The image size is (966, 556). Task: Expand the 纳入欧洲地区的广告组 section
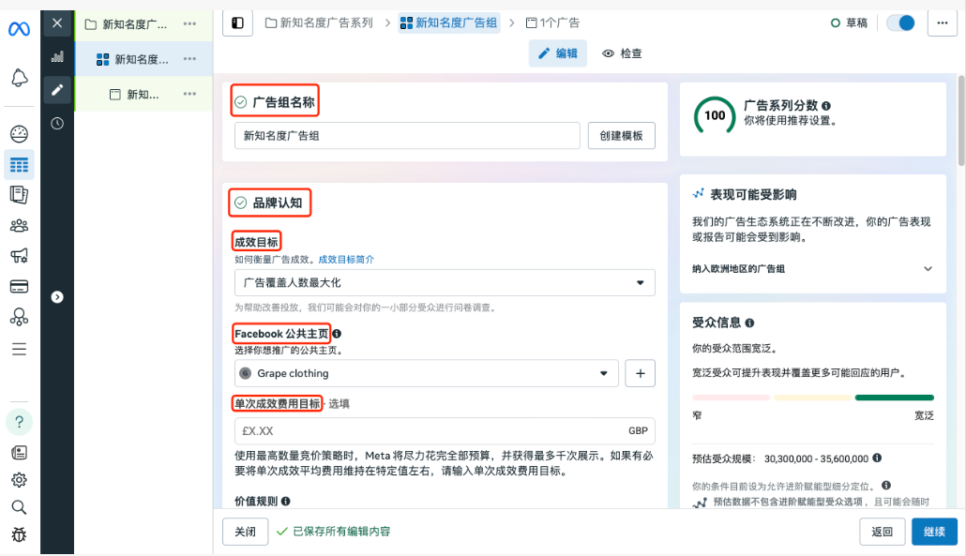click(928, 269)
